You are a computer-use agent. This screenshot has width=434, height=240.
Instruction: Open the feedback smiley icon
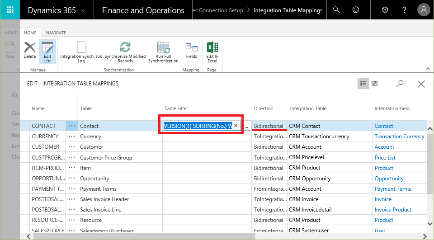356,10
